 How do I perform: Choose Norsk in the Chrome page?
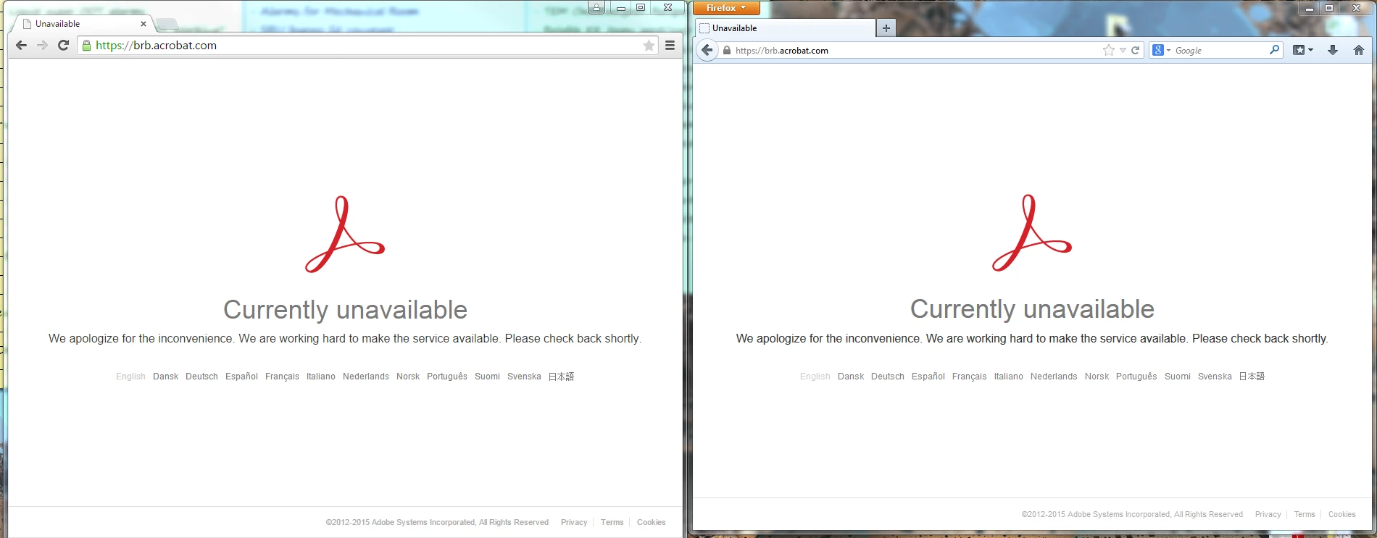click(x=408, y=377)
